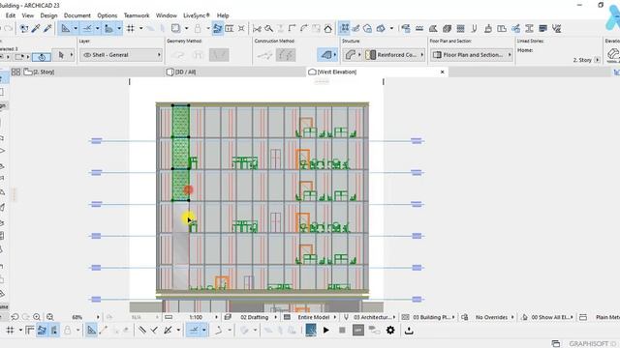The image size is (620, 348).
Task: Select the syringe inject parameters tool
Action: [x=47, y=28]
